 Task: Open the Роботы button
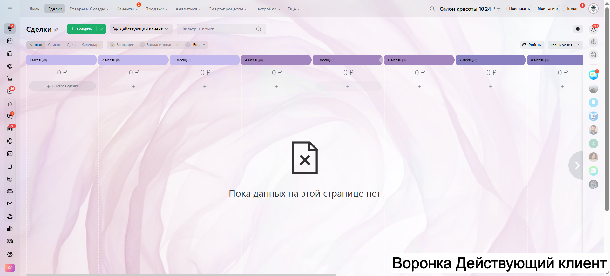coord(532,45)
